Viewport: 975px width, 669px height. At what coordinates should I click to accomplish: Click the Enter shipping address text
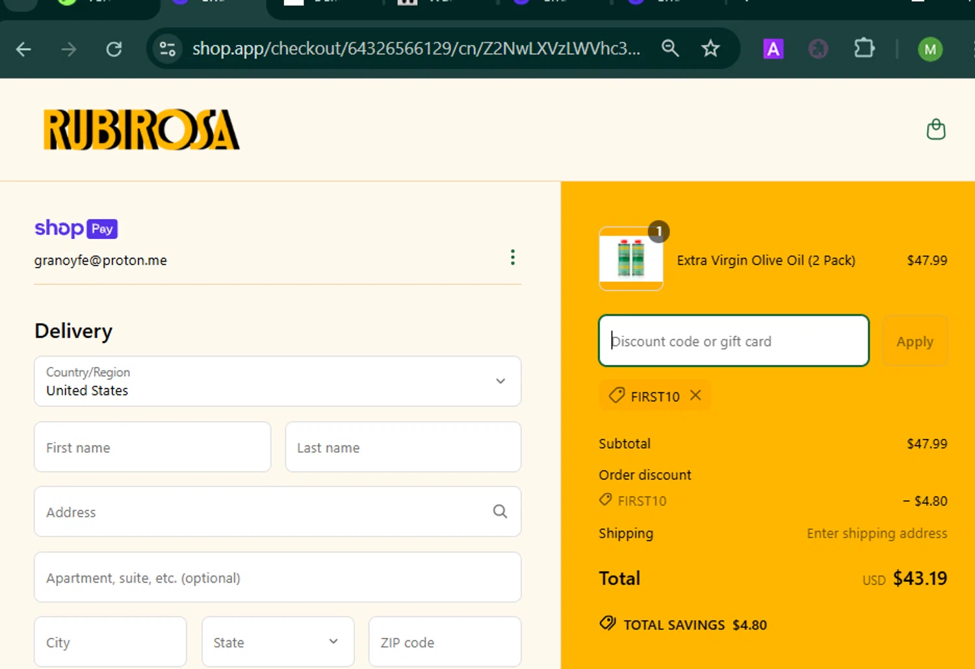pos(877,533)
